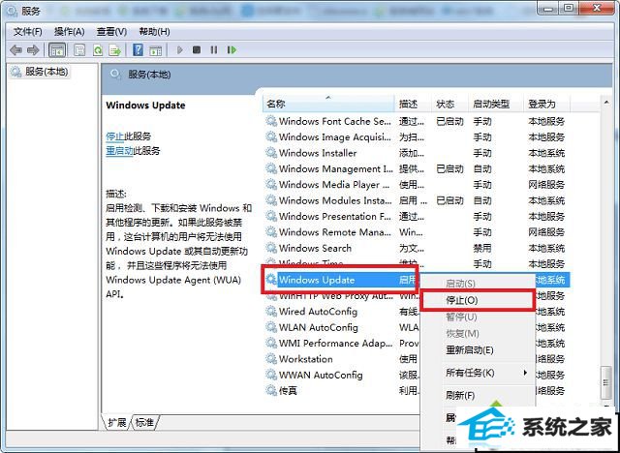Screen dimensions: 620x453
Task: Select the Windows Presentation F... service row
Action: click(417, 217)
